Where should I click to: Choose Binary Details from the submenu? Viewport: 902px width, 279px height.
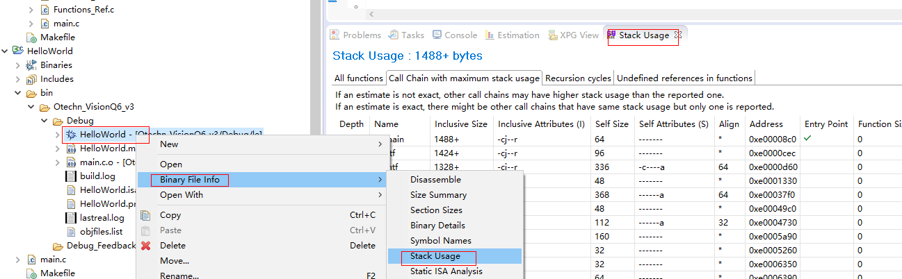[437, 226]
